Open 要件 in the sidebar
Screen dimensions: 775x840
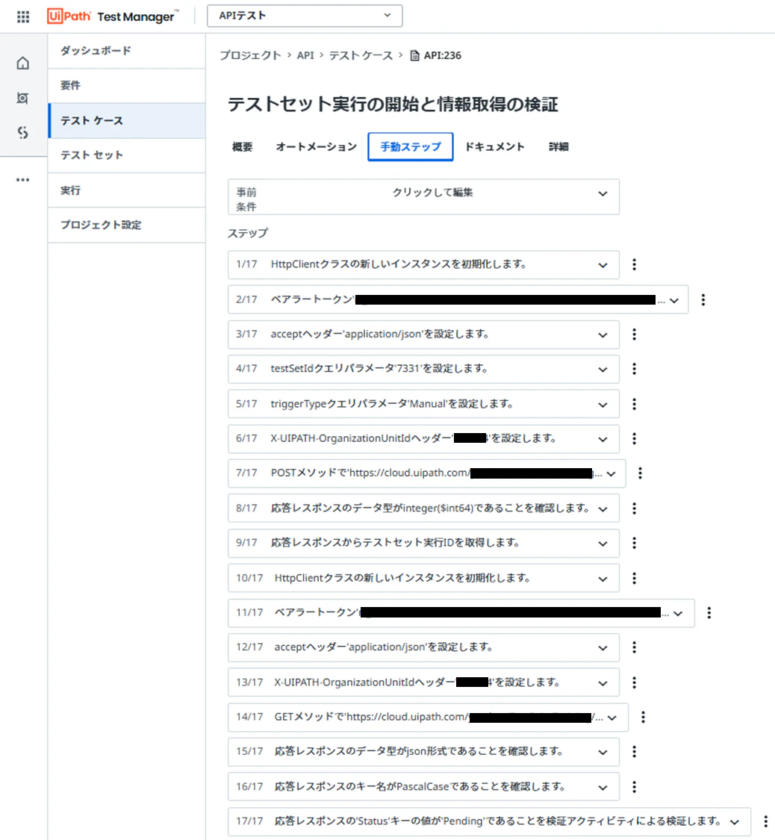tap(126, 86)
